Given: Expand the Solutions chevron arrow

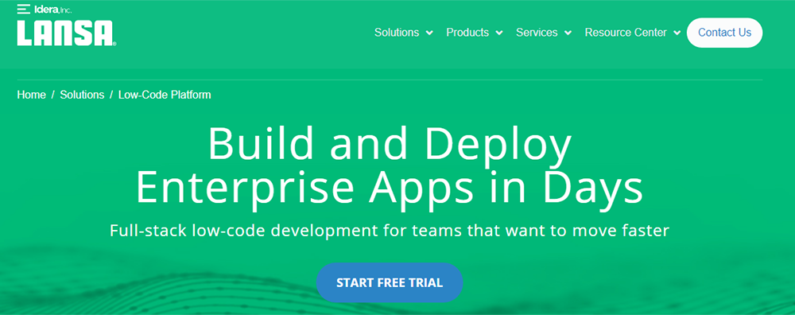Looking at the screenshot, I should [x=429, y=33].
